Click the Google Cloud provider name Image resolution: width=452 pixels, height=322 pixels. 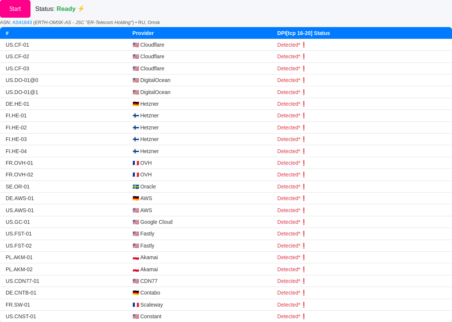[156, 222]
